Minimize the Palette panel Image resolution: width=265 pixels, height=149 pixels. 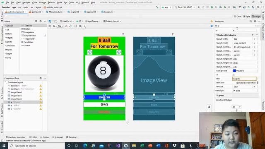coord(45,21)
